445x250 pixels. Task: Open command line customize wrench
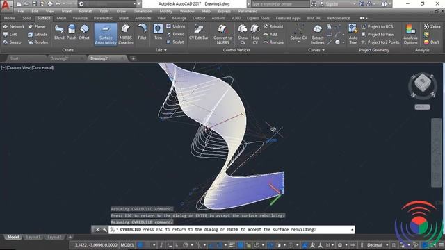pos(104,230)
